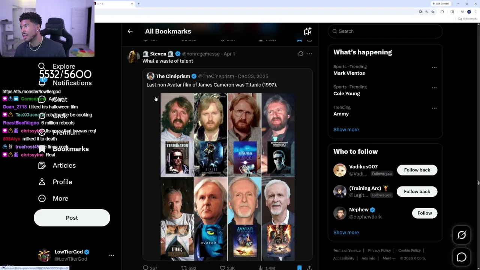Open Steven's profile avatar
This screenshot has width=480, height=270.
point(133,57)
